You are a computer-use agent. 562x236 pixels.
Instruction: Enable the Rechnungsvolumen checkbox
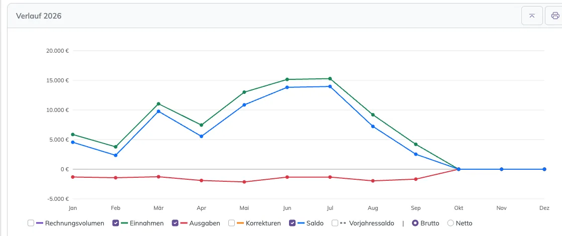(x=31, y=223)
